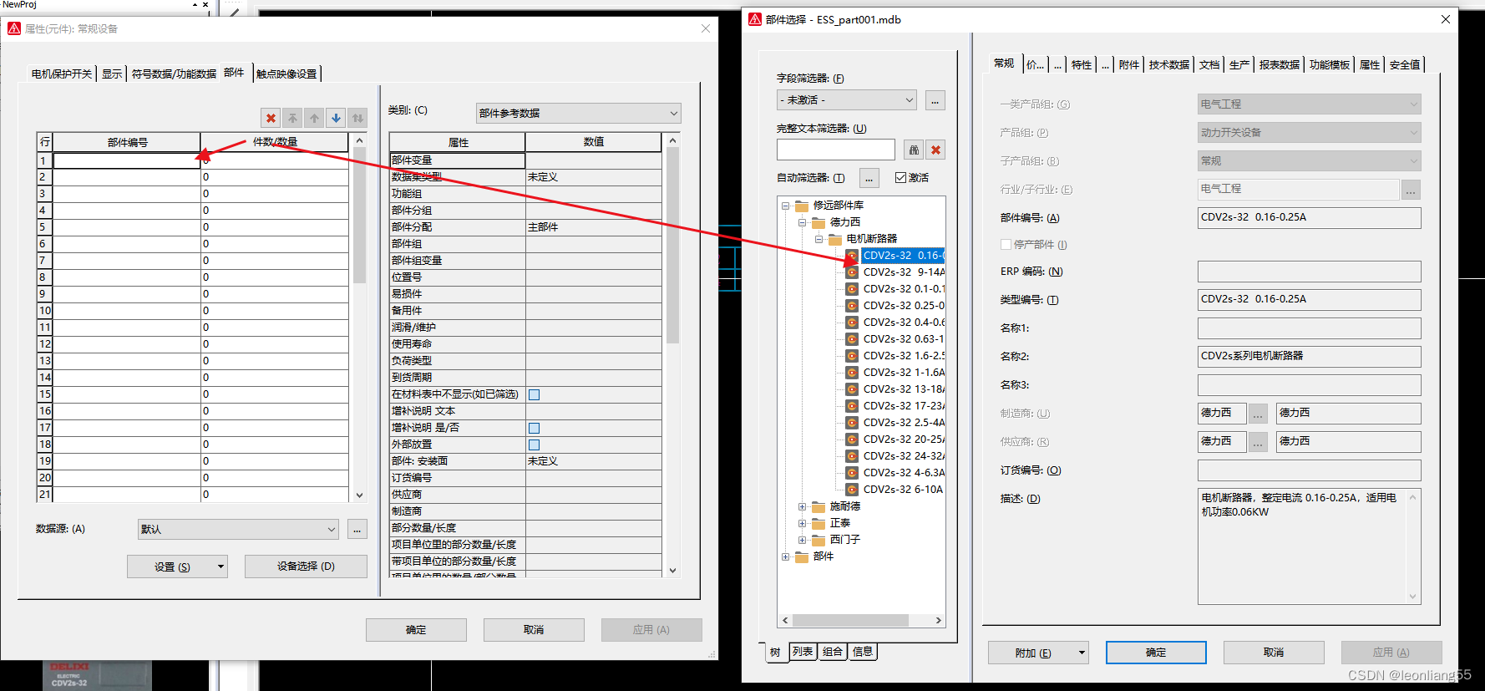This screenshot has width=1485, height=691.
Task: Check the 在材料表中不显示 checkbox
Action: click(535, 394)
